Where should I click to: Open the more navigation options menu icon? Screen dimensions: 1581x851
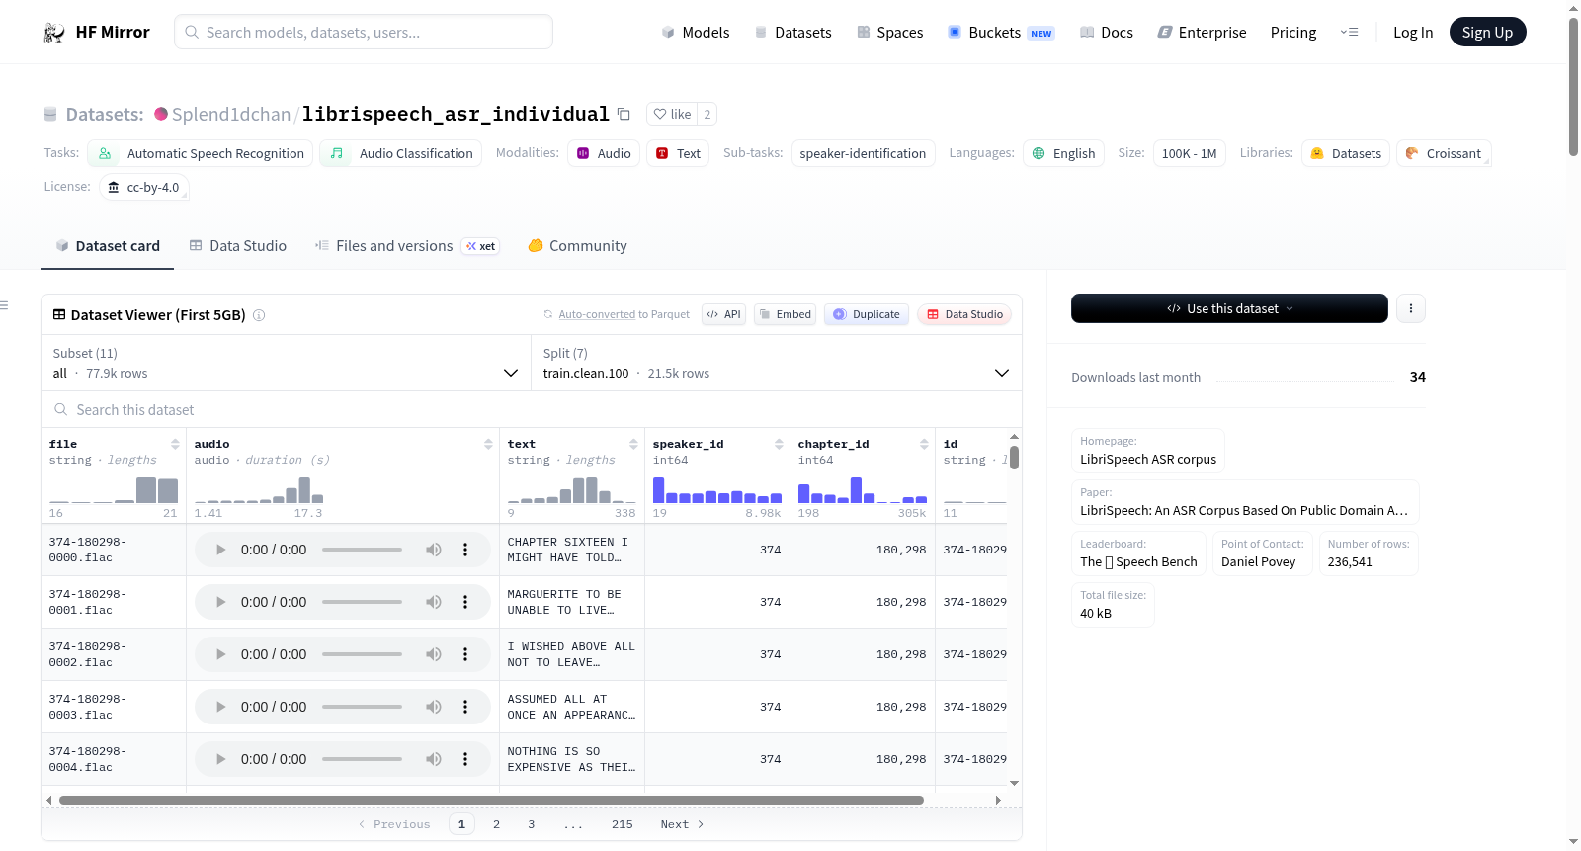coord(1349,32)
